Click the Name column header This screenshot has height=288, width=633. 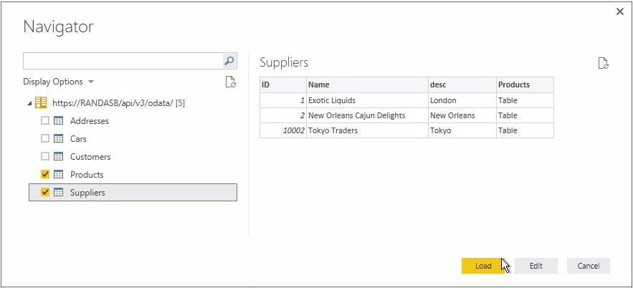click(x=366, y=85)
